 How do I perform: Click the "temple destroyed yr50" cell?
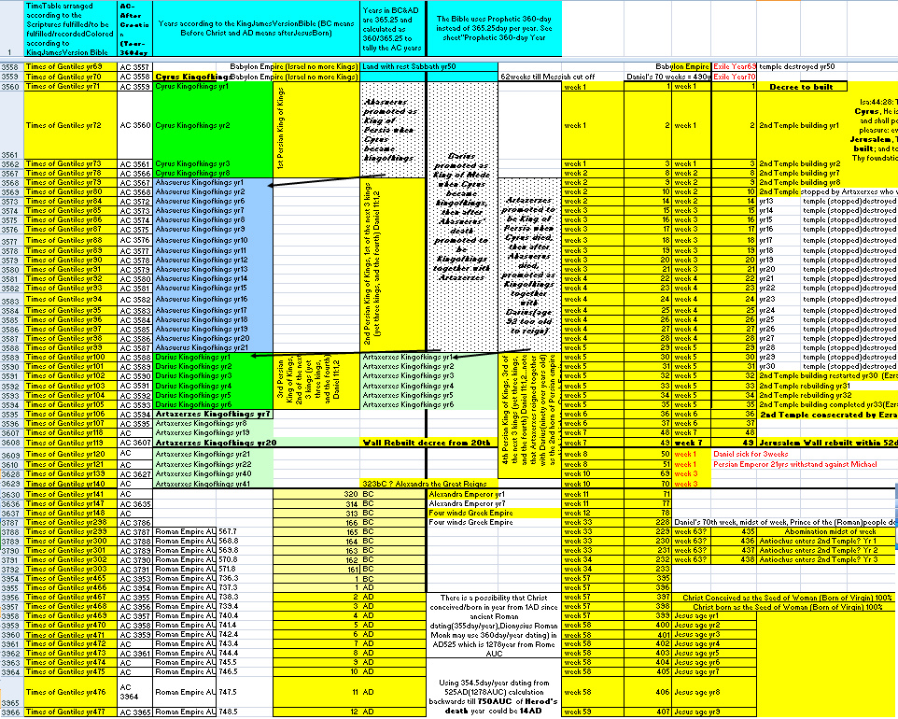pyautogui.click(x=796, y=67)
